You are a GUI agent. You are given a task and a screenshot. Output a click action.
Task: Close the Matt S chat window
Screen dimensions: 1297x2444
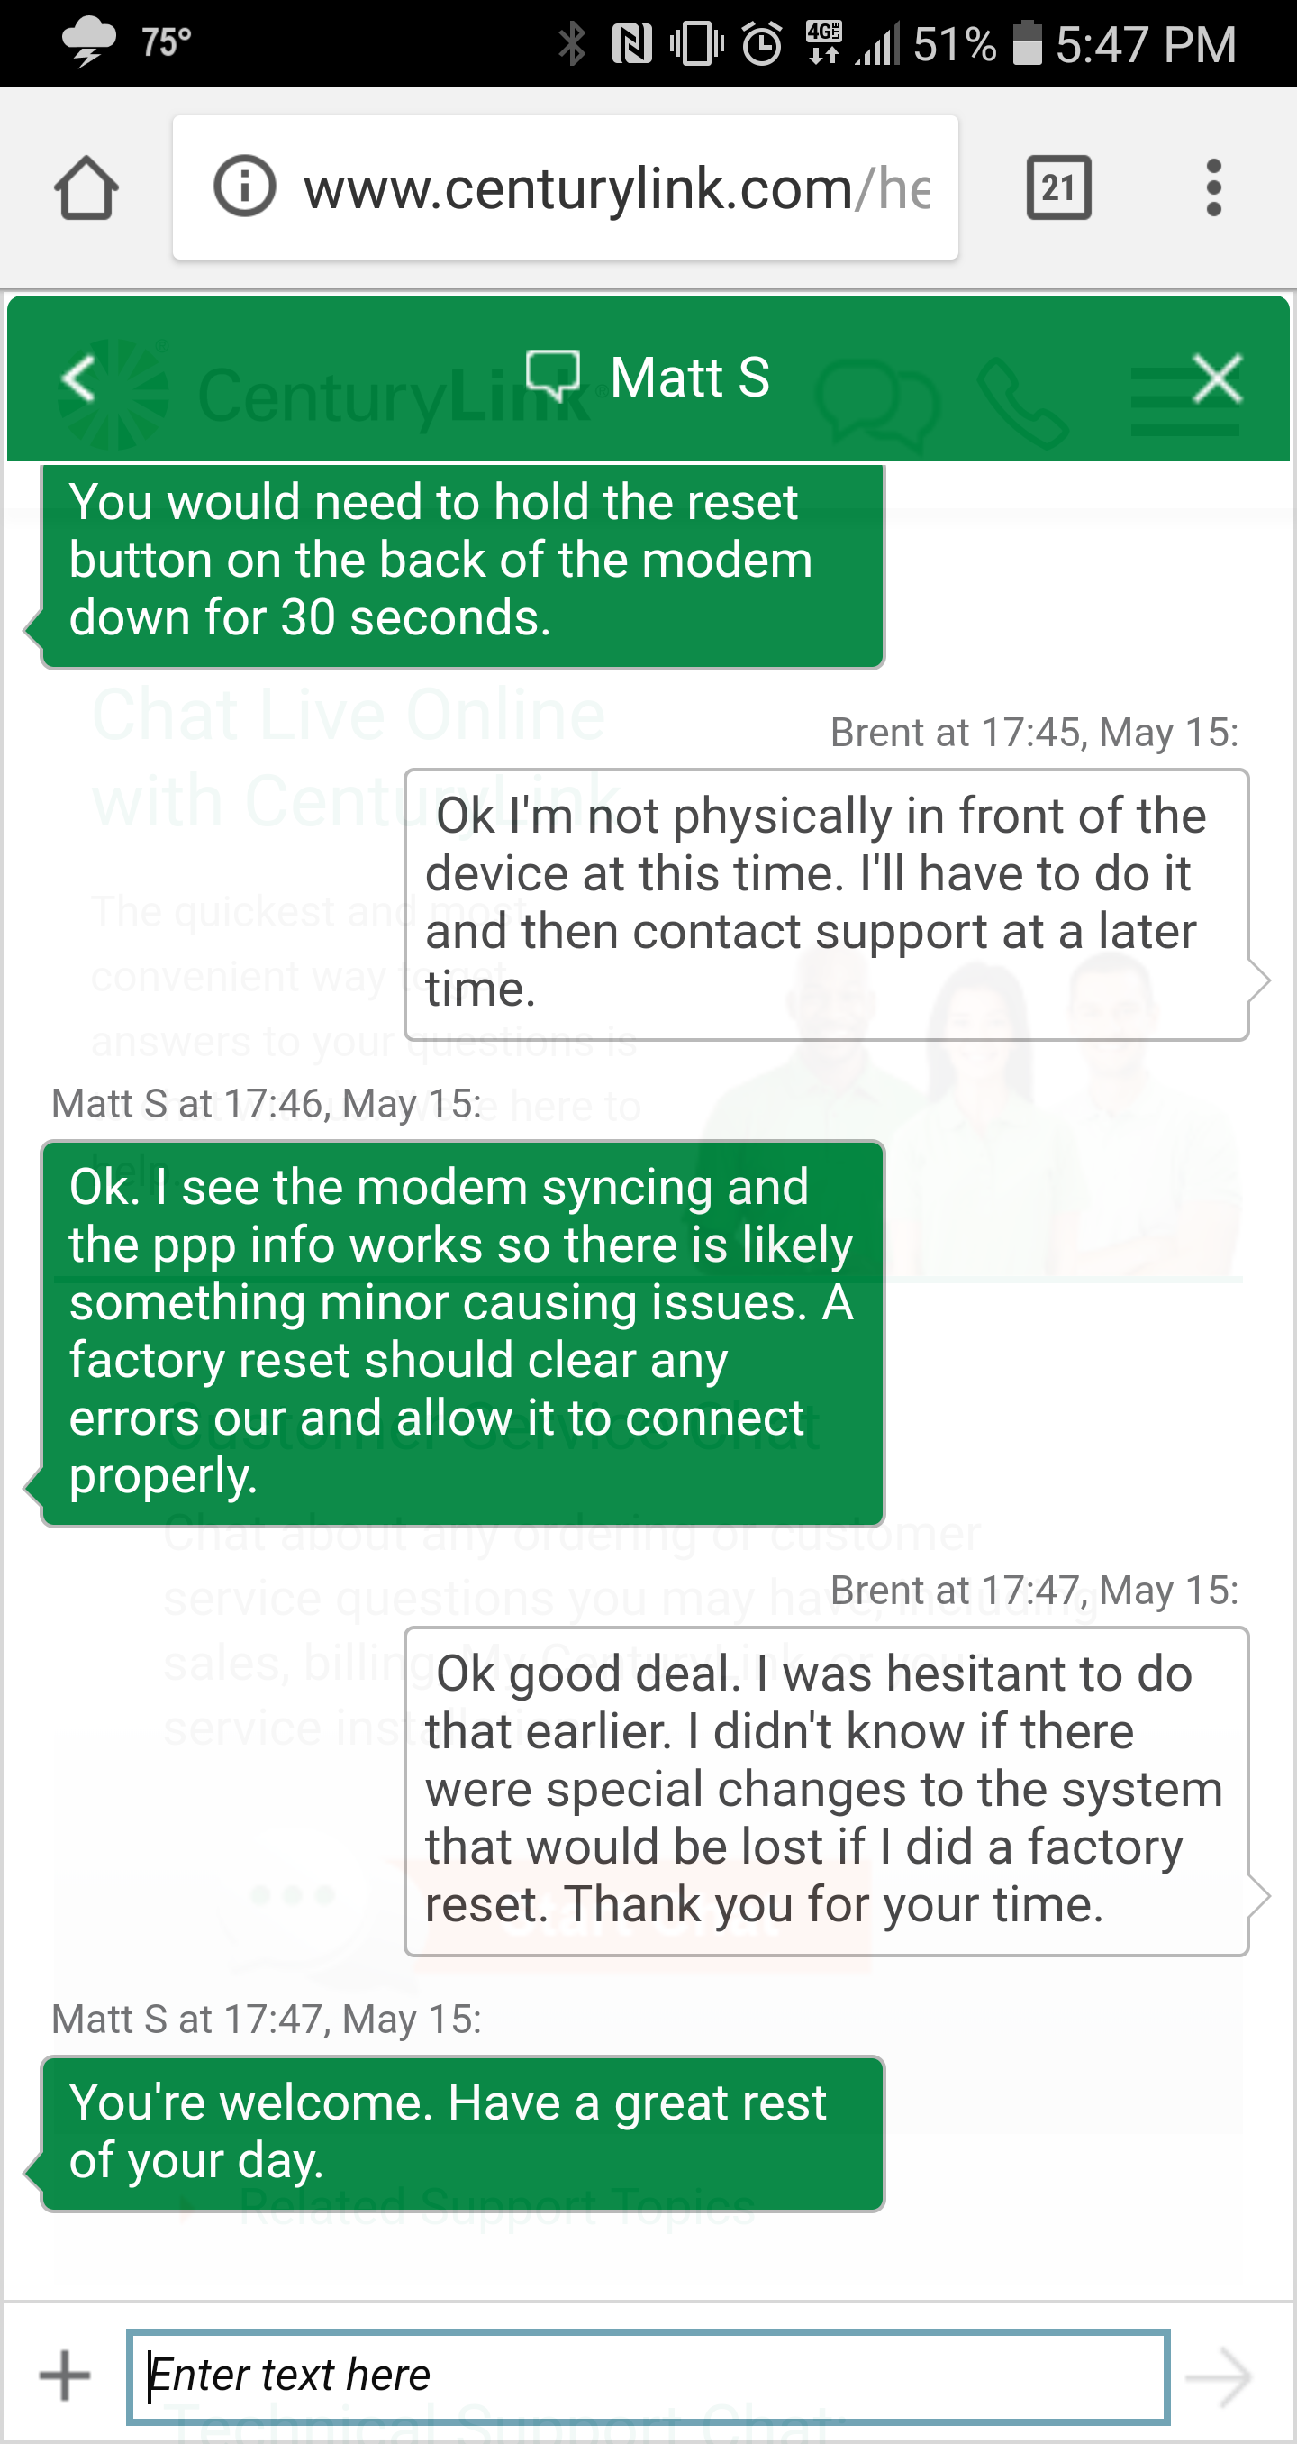click(1217, 378)
